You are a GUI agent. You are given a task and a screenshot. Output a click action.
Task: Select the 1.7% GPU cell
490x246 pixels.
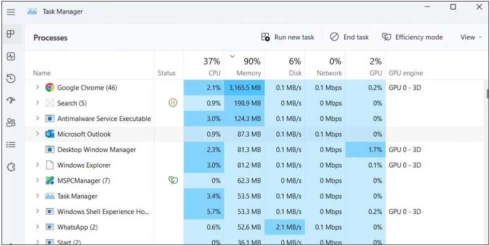(x=366, y=149)
